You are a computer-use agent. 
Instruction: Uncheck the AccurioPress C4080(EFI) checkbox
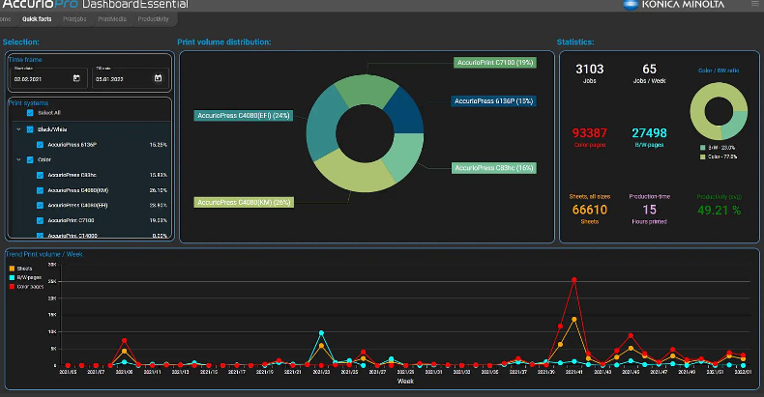(x=40, y=206)
